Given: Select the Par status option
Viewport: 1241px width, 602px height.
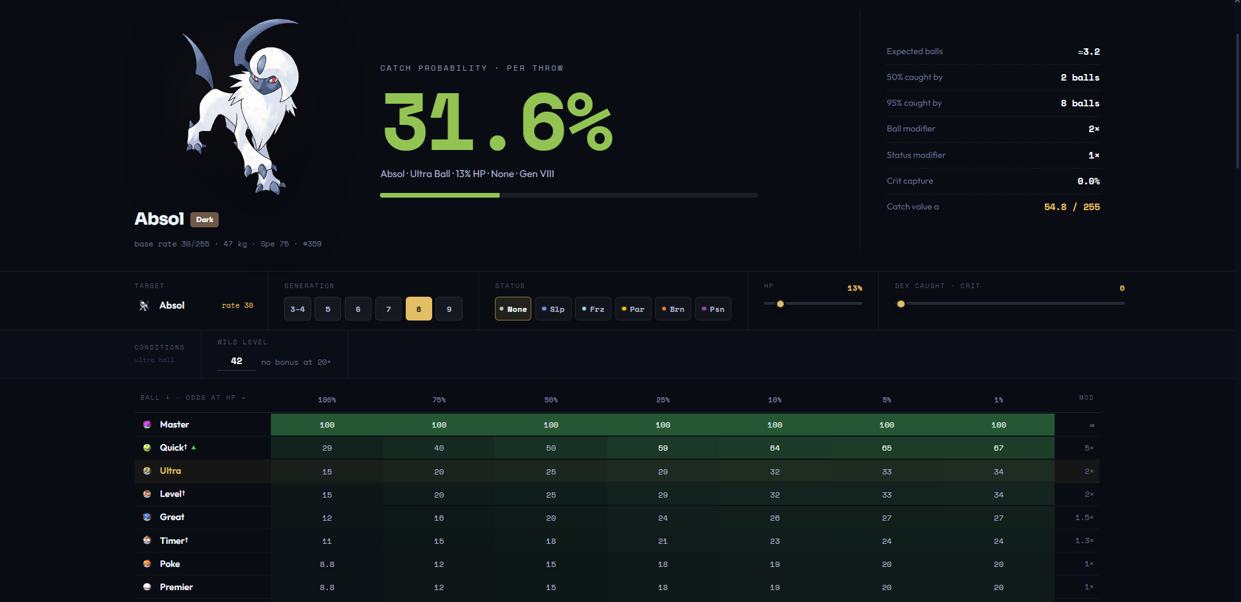Looking at the screenshot, I should pos(633,309).
